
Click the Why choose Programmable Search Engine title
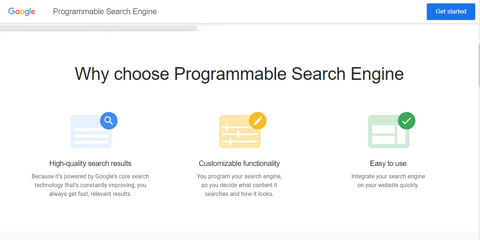(x=239, y=74)
